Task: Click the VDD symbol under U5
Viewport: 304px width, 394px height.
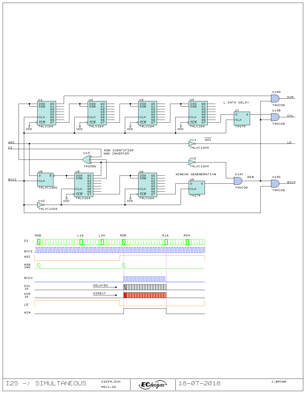Action: click(66, 200)
